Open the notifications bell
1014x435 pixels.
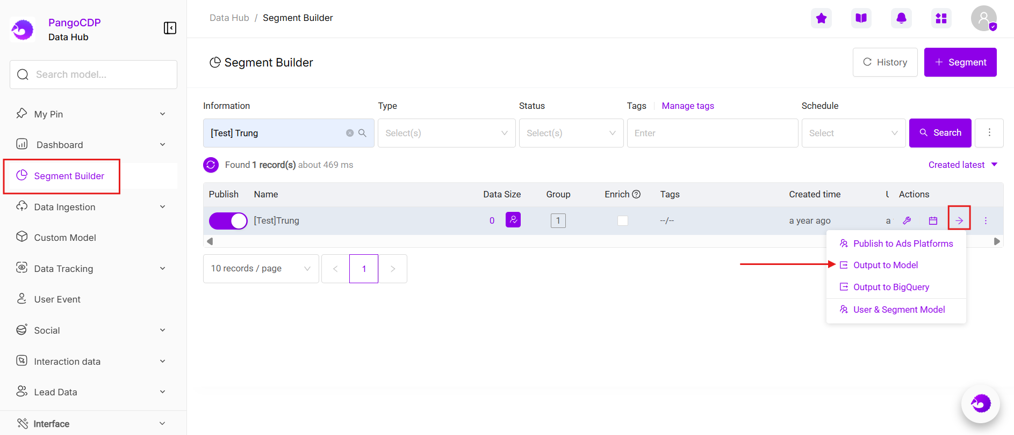point(901,18)
